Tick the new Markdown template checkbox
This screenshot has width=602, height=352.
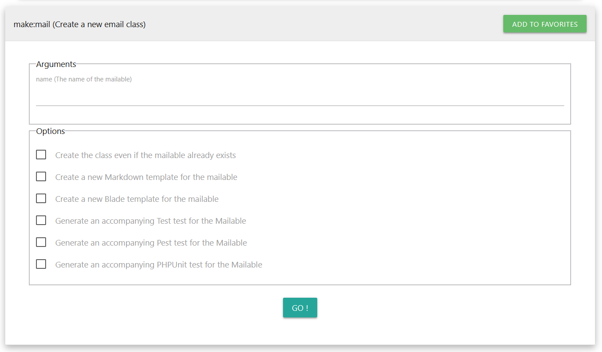(x=41, y=177)
